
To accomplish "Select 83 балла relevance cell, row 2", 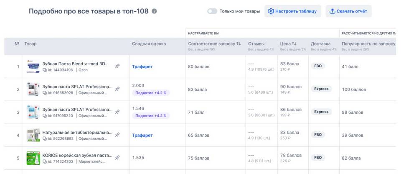I will (x=198, y=90).
